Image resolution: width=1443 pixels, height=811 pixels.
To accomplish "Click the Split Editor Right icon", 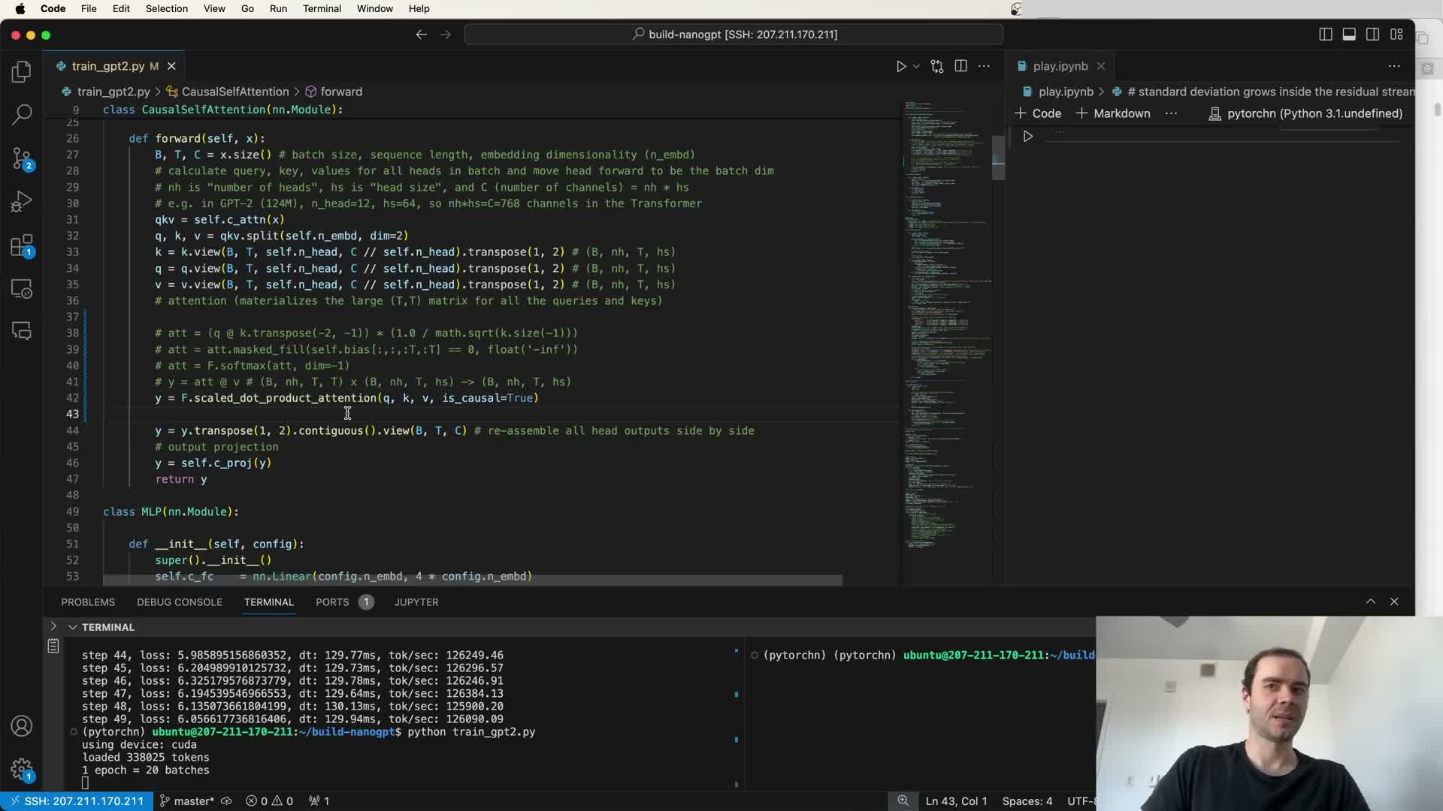I will tap(960, 66).
